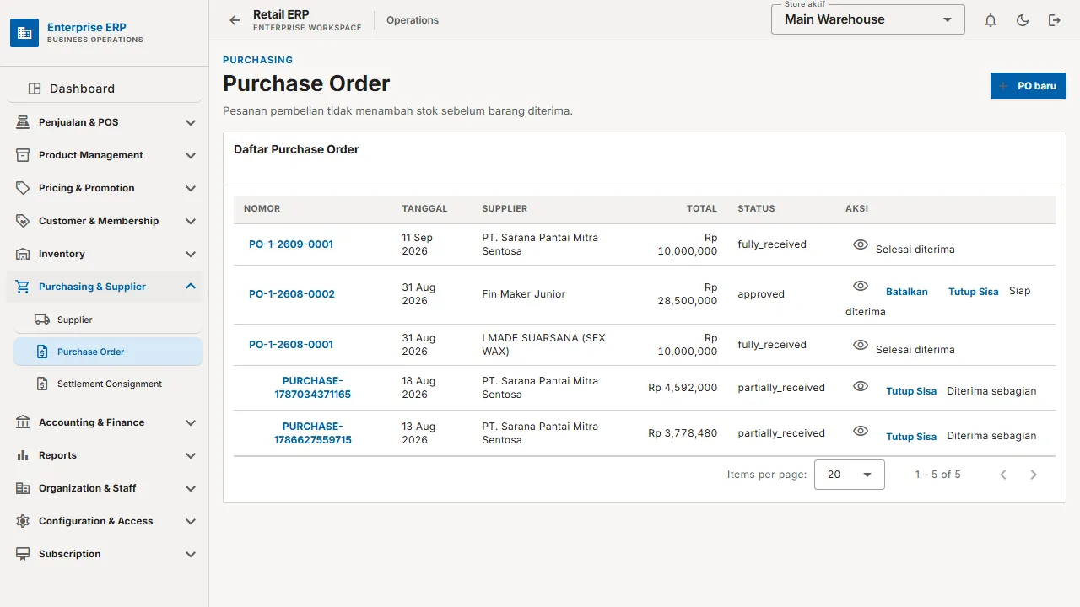Open order link PO-1-2609-0001

tap(291, 244)
